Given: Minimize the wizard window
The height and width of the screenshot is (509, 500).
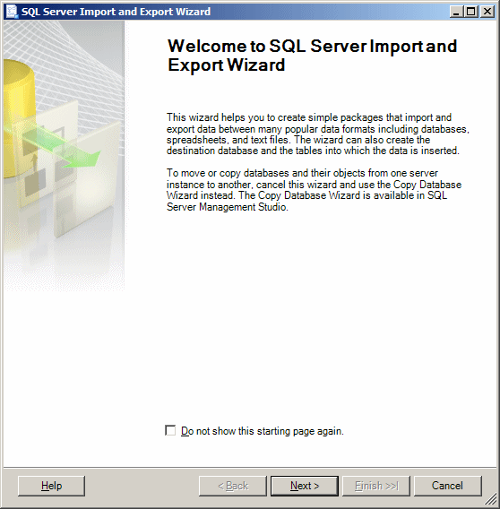Looking at the screenshot, I should coord(456,12).
